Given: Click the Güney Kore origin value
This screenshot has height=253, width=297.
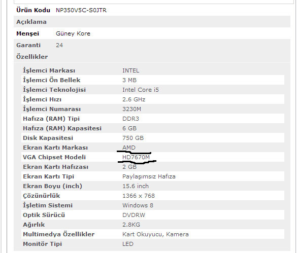Looking at the screenshot, I should 73,33.
